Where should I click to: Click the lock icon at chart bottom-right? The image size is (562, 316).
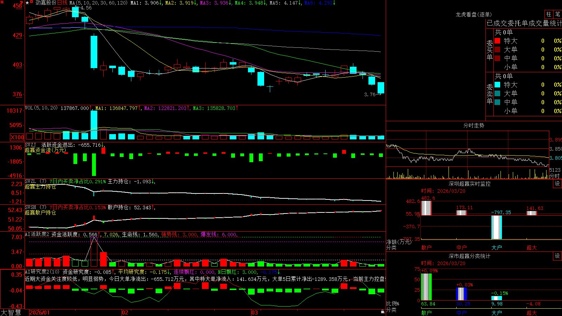[383, 312]
